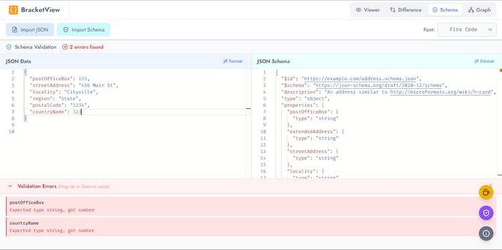Click the "postalCode": "1234" line
Viewport: 502px width, 250px height.
click(x=60, y=105)
